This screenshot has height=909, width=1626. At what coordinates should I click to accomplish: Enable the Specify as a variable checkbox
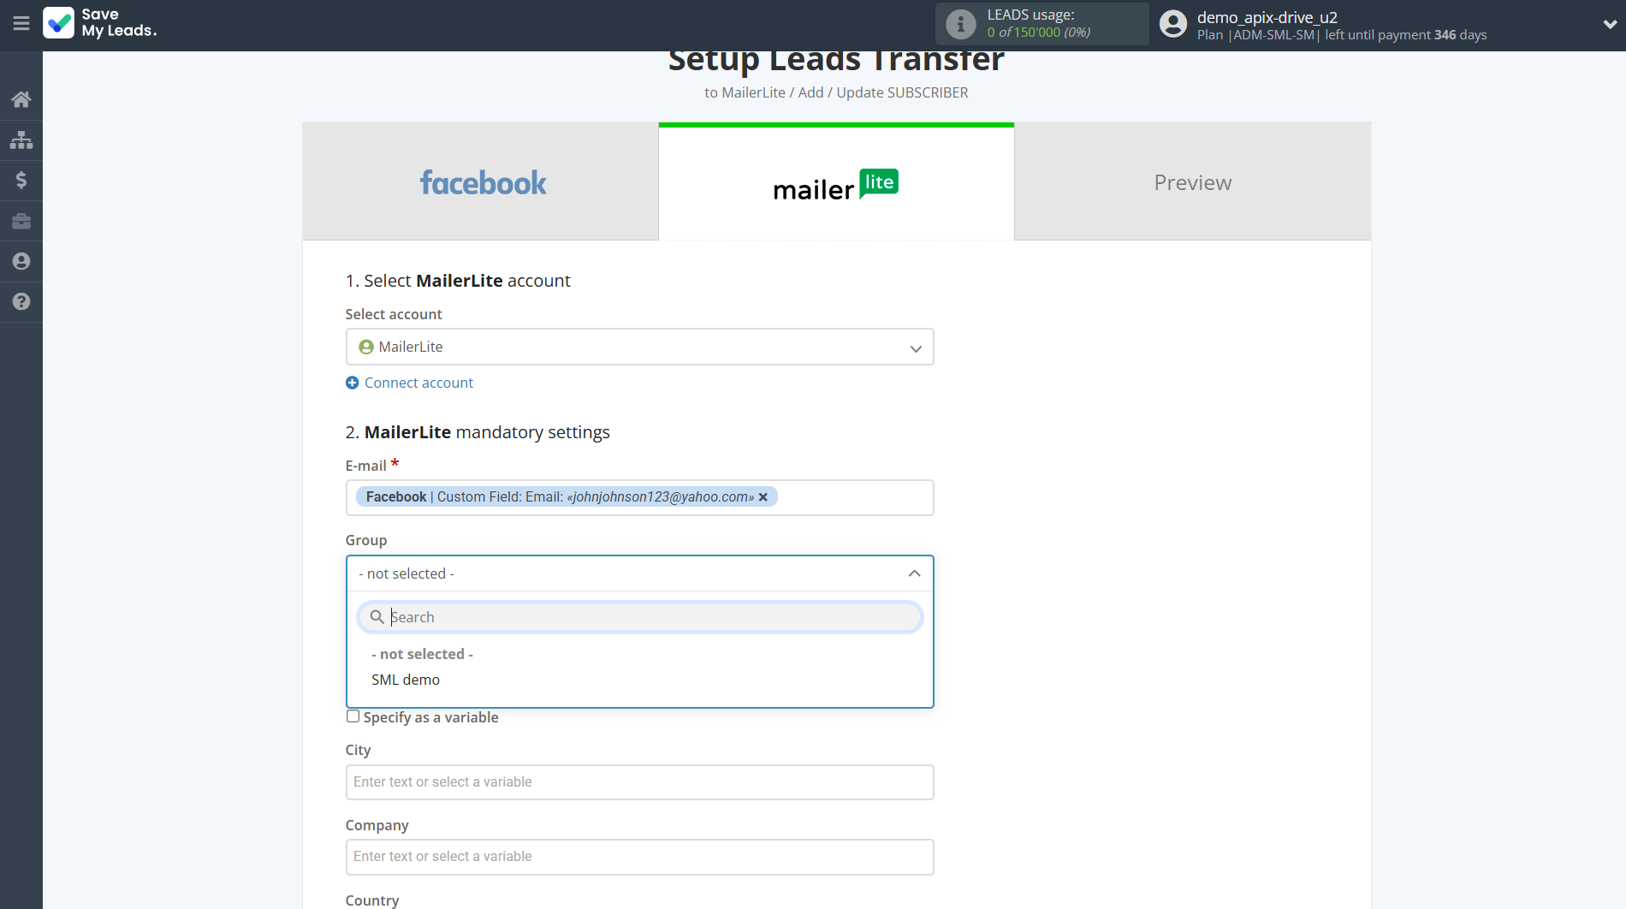tap(353, 716)
